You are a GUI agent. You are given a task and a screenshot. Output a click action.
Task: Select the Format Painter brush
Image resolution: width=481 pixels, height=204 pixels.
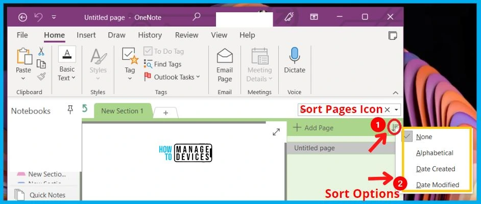(x=41, y=76)
